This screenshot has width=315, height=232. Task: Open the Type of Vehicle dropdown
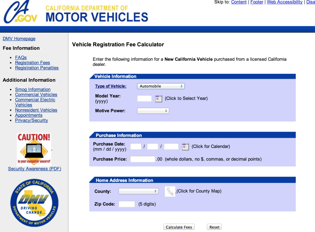coord(161,86)
